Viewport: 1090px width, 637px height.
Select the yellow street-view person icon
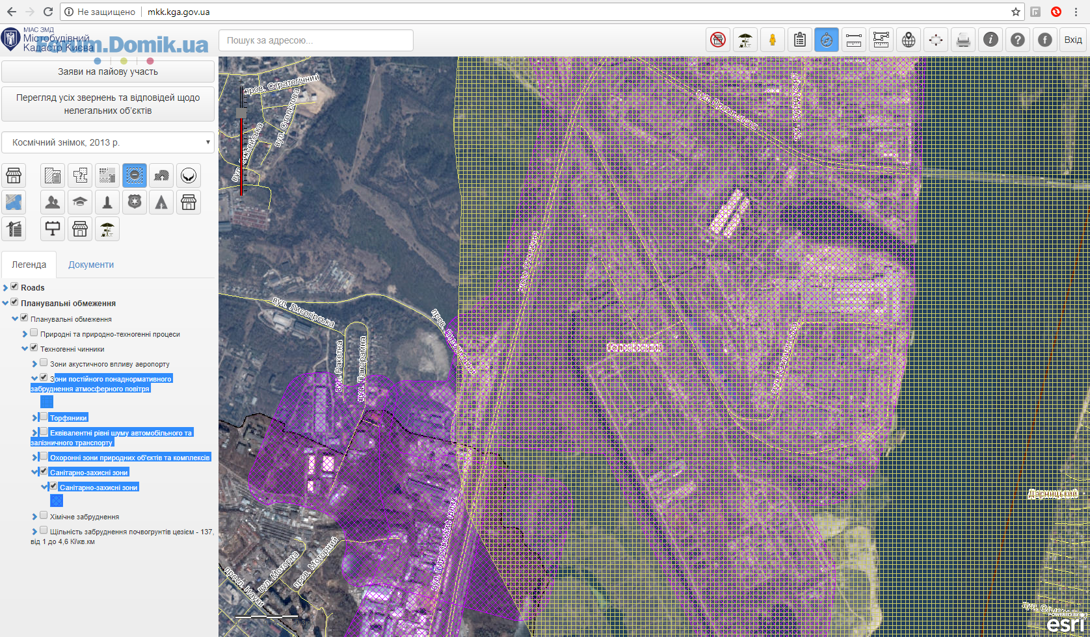pyautogui.click(x=773, y=40)
